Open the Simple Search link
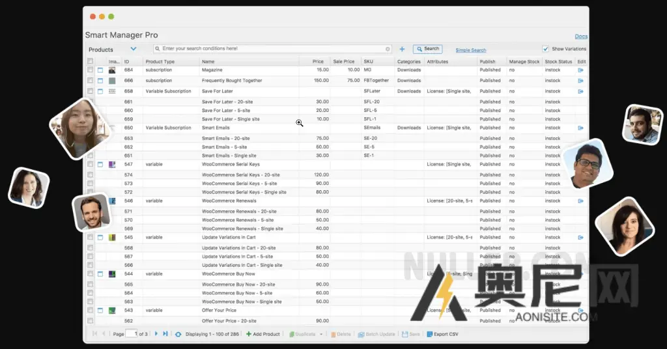The image size is (667, 349). [470, 50]
